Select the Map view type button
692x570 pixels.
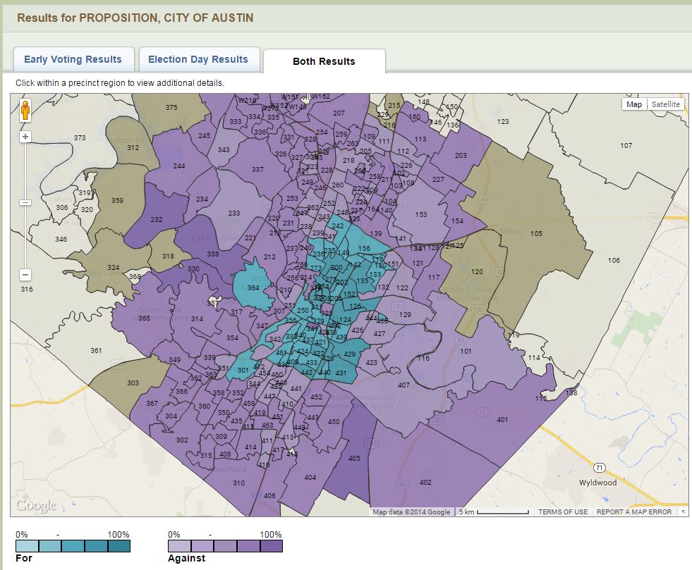tap(634, 104)
